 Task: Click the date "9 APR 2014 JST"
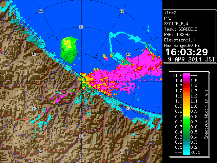(x=191, y=59)
